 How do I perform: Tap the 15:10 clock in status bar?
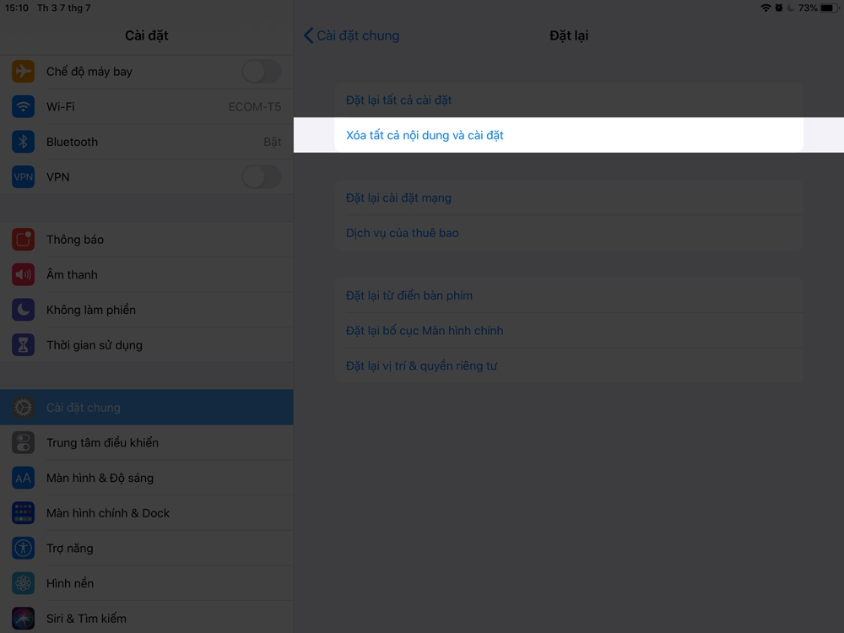pyautogui.click(x=17, y=8)
